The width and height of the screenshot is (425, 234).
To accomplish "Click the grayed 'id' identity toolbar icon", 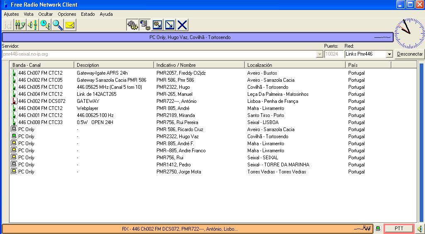I will [x=7, y=25].
